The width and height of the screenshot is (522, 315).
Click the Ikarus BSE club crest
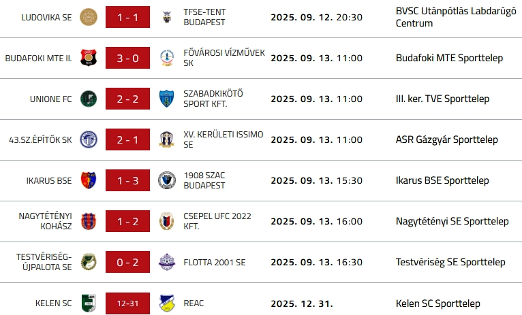click(89, 180)
